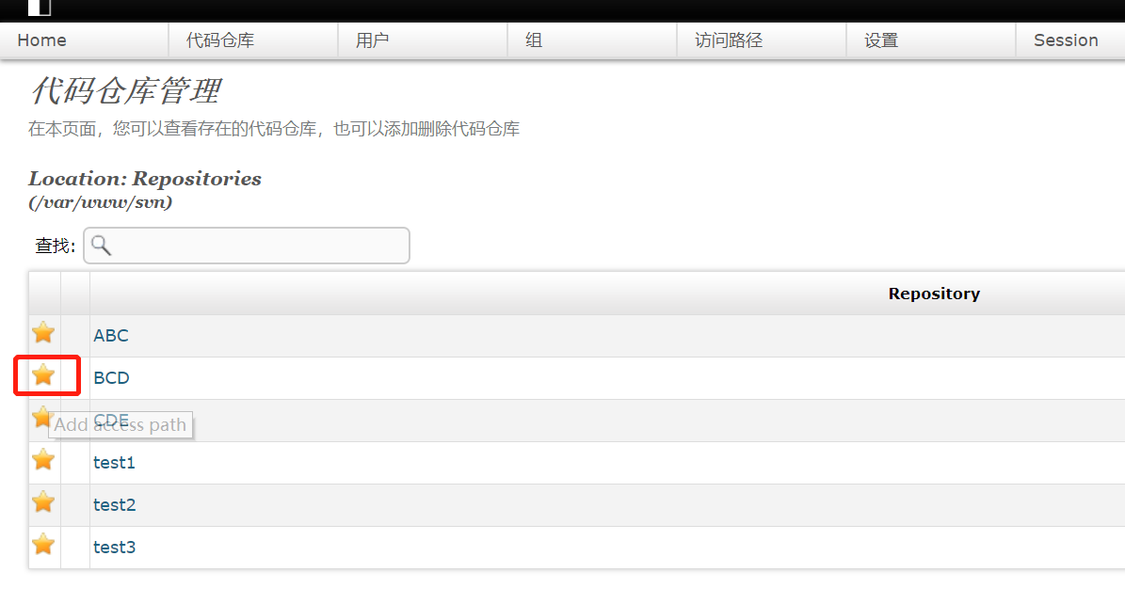The height and width of the screenshot is (604, 1125).
Task: Open the test1 repository link
Action: click(x=114, y=463)
